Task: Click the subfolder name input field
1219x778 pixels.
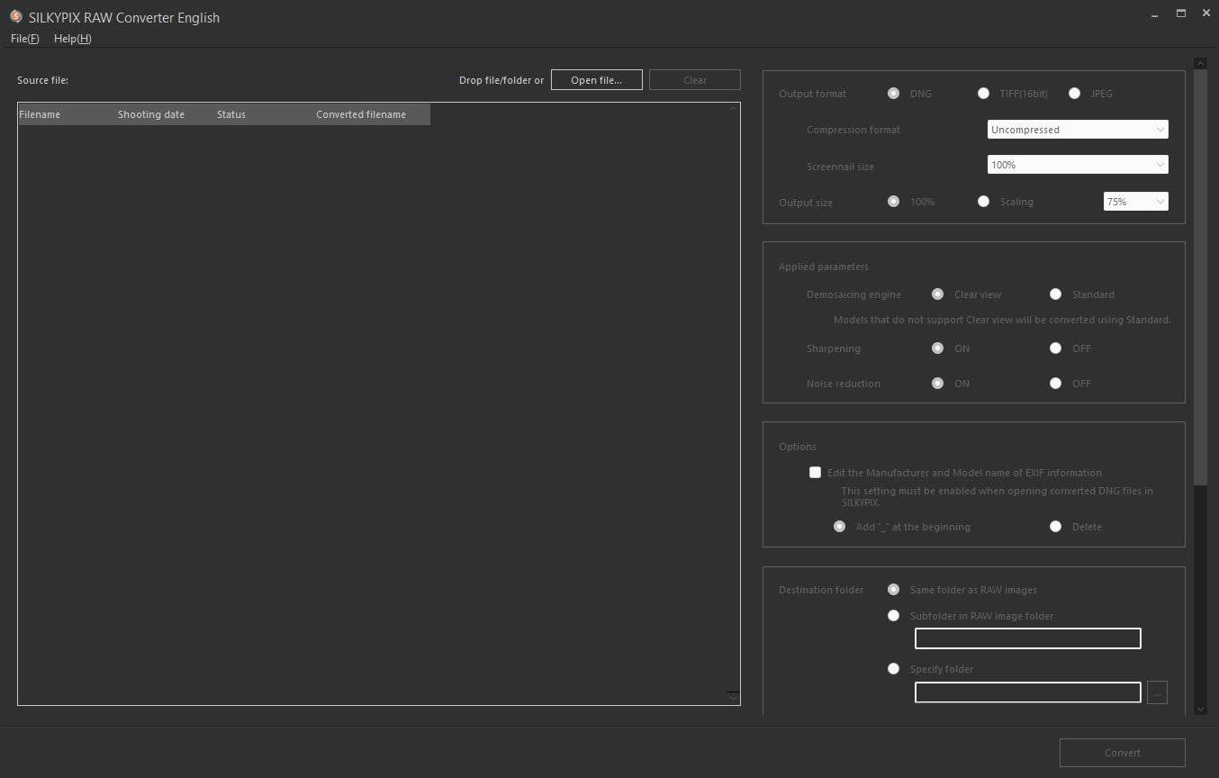Action: tap(1027, 638)
